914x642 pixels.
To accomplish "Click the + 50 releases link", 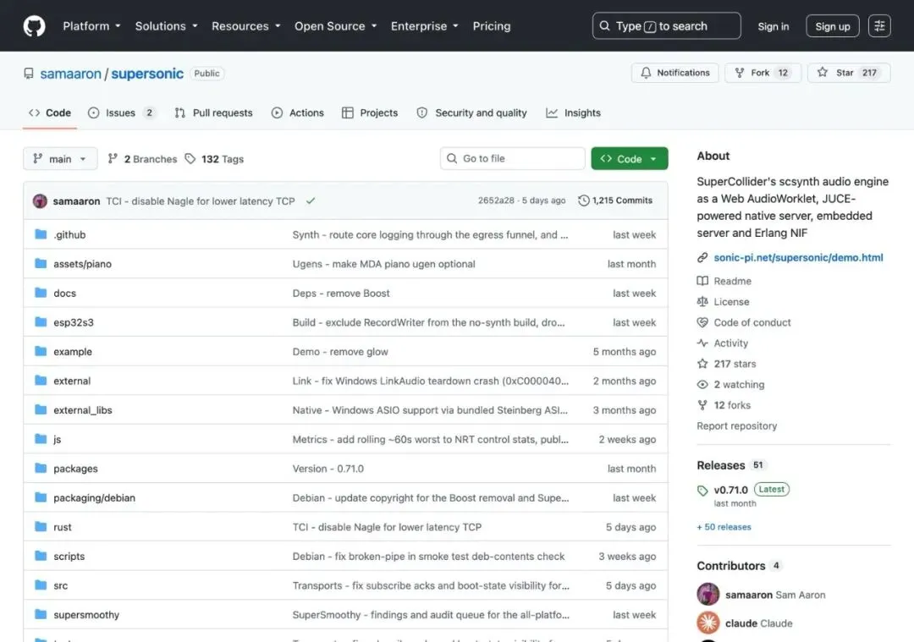I will [x=724, y=527].
